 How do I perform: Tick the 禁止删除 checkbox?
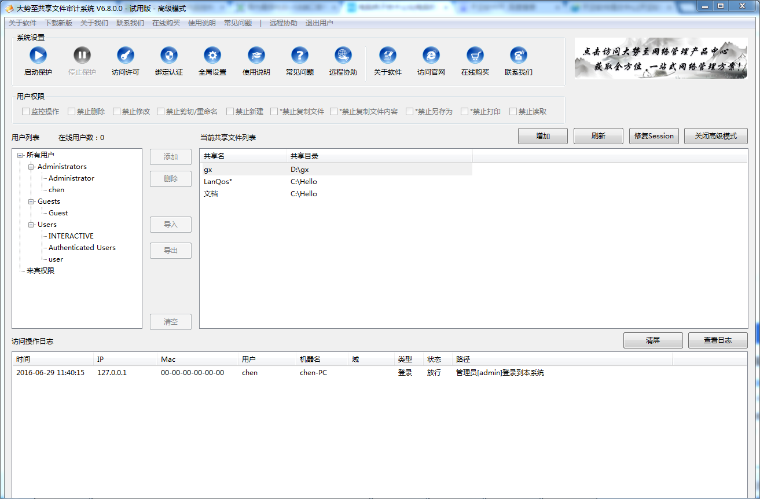point(71,112)
